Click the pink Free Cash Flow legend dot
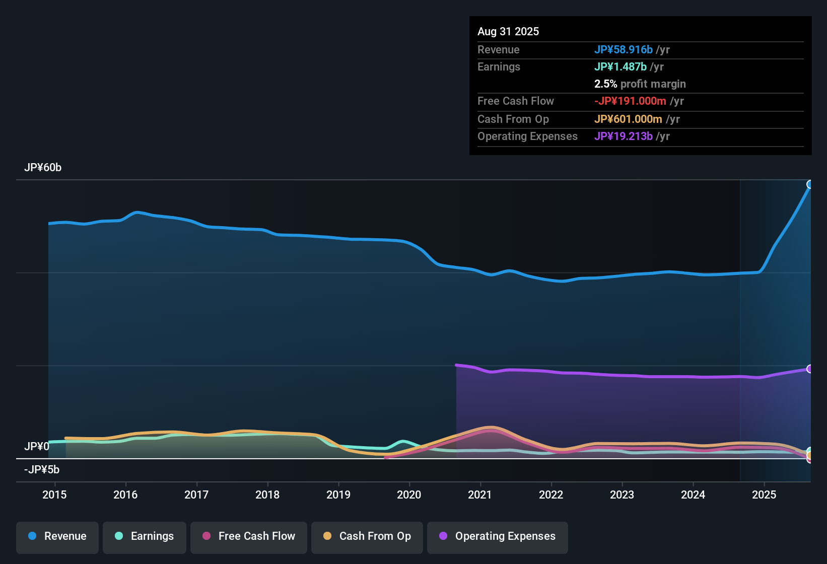 click(x=206, y=536)
